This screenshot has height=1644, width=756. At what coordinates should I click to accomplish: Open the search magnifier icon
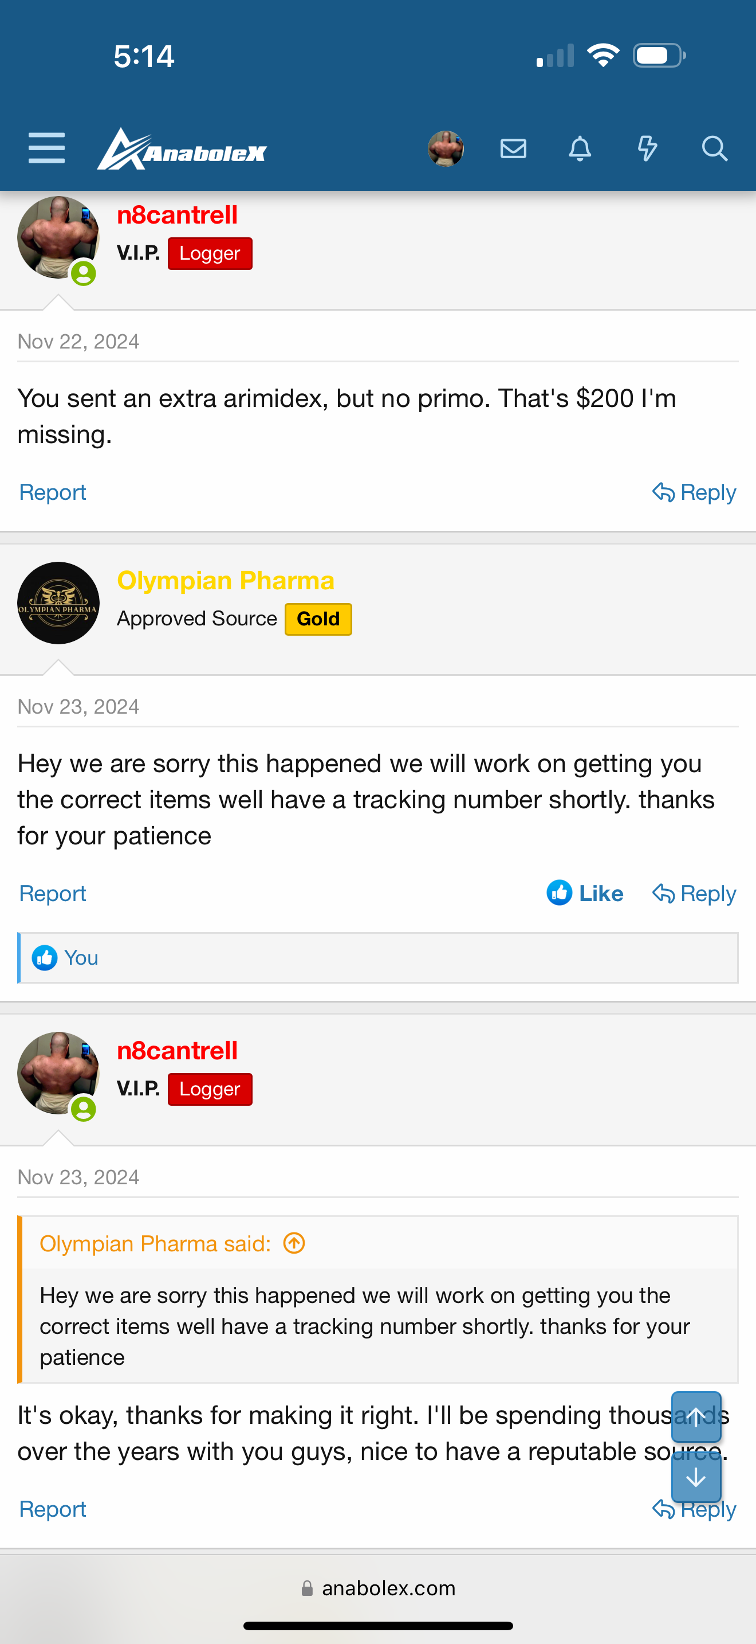coord(714,148)
